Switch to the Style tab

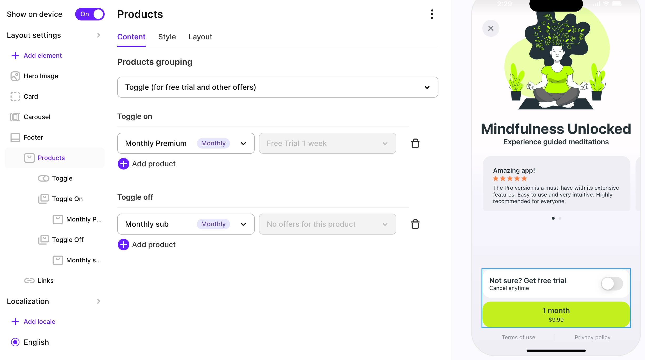167,37
